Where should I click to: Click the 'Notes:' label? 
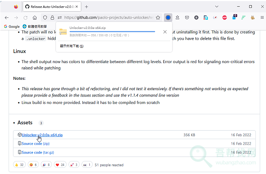[x=19, y=78]
